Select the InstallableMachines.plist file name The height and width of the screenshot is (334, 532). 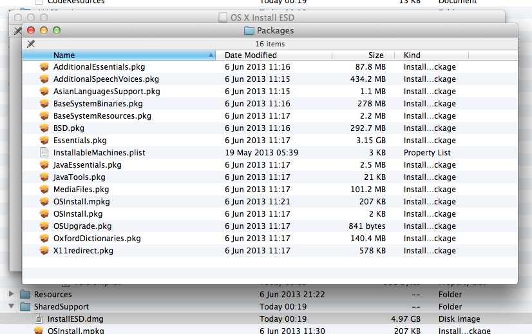(99, 153)
